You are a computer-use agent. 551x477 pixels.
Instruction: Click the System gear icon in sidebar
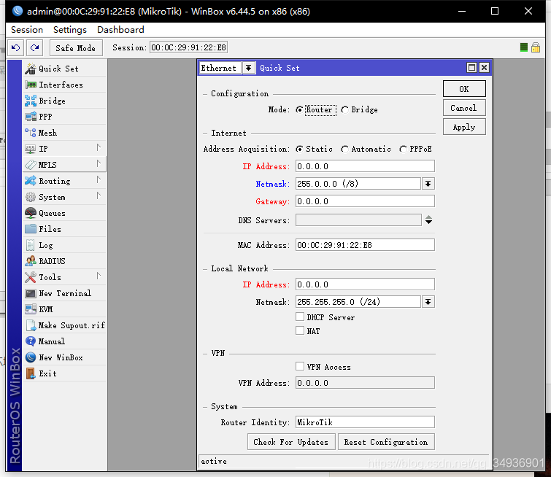pos(31,197)
